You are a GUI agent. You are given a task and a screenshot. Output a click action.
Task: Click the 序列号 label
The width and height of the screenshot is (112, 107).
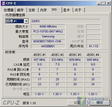(x=23, y=46)
